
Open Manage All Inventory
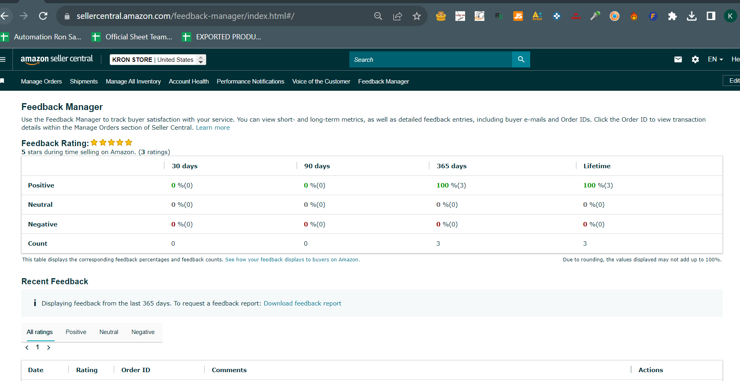pyautogui.click(x=133, y=81)
